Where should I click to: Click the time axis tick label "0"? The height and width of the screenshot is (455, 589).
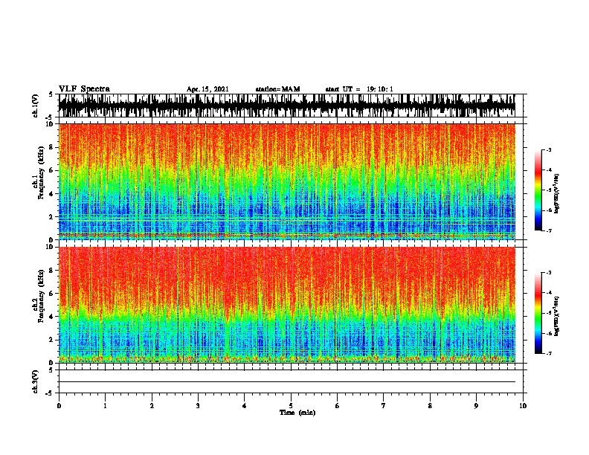59,406
